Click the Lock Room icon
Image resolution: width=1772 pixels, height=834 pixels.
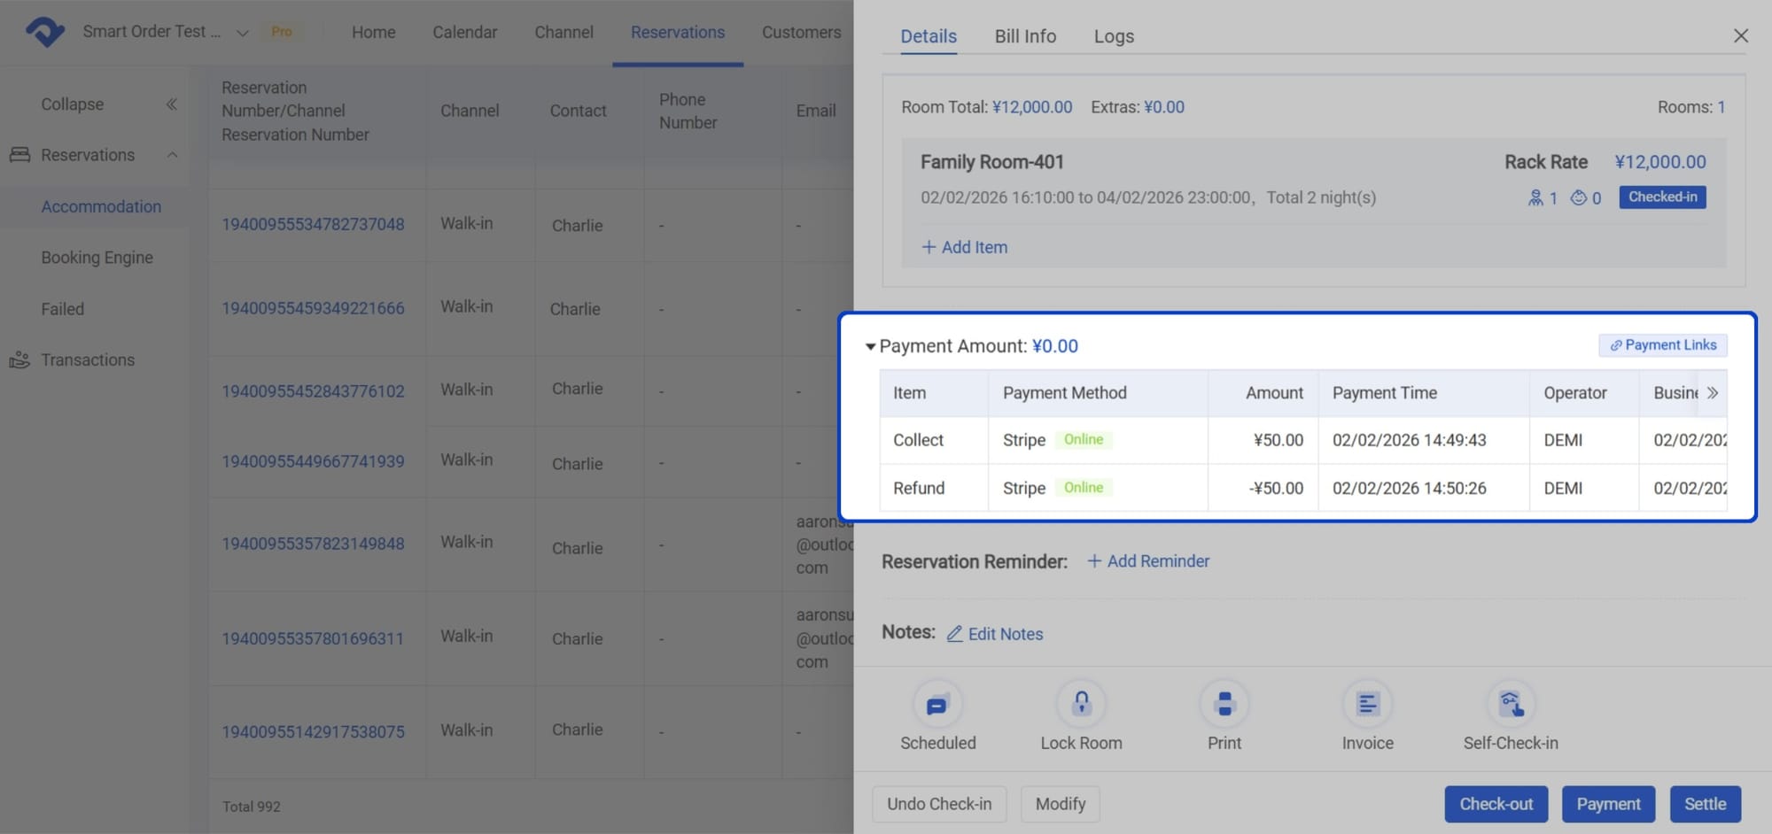pos(1081,703)
